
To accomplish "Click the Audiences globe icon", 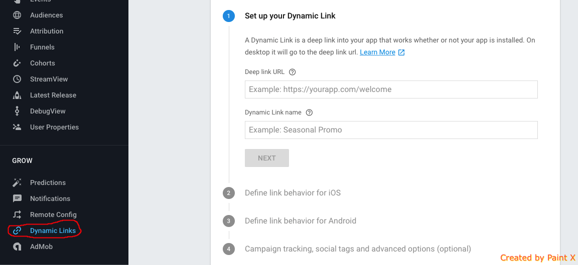I will 17,15.
